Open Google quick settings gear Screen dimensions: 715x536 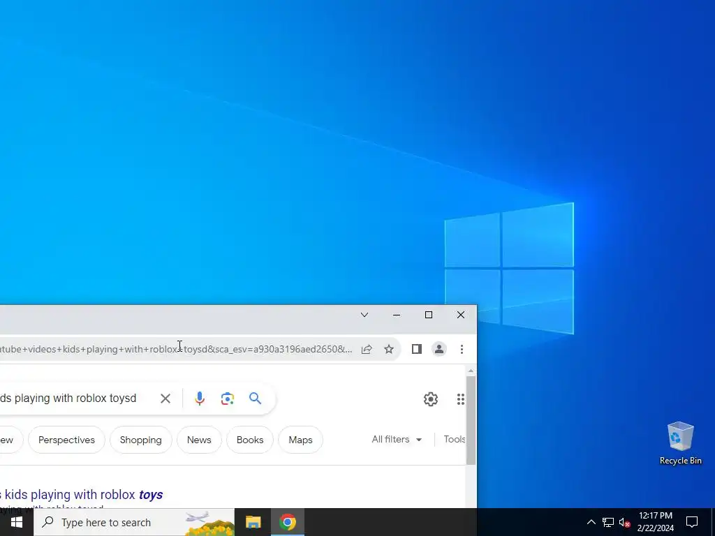430,399
